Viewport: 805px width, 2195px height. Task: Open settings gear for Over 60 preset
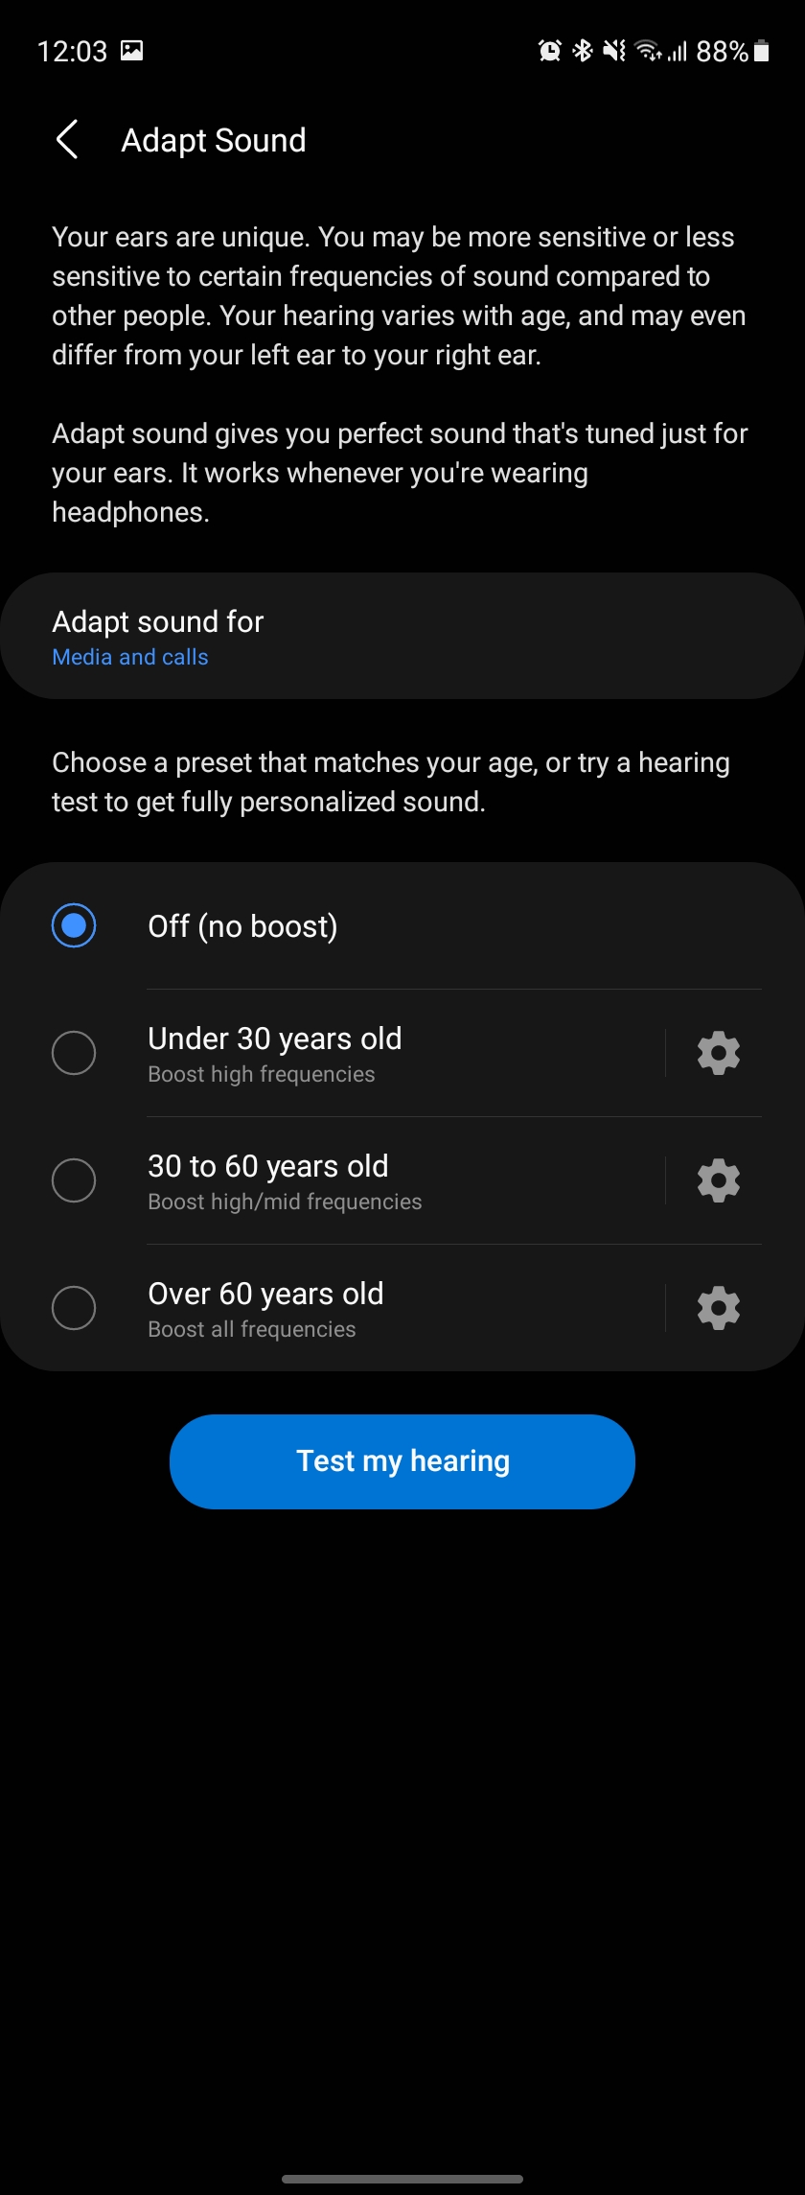point(718,1308)
